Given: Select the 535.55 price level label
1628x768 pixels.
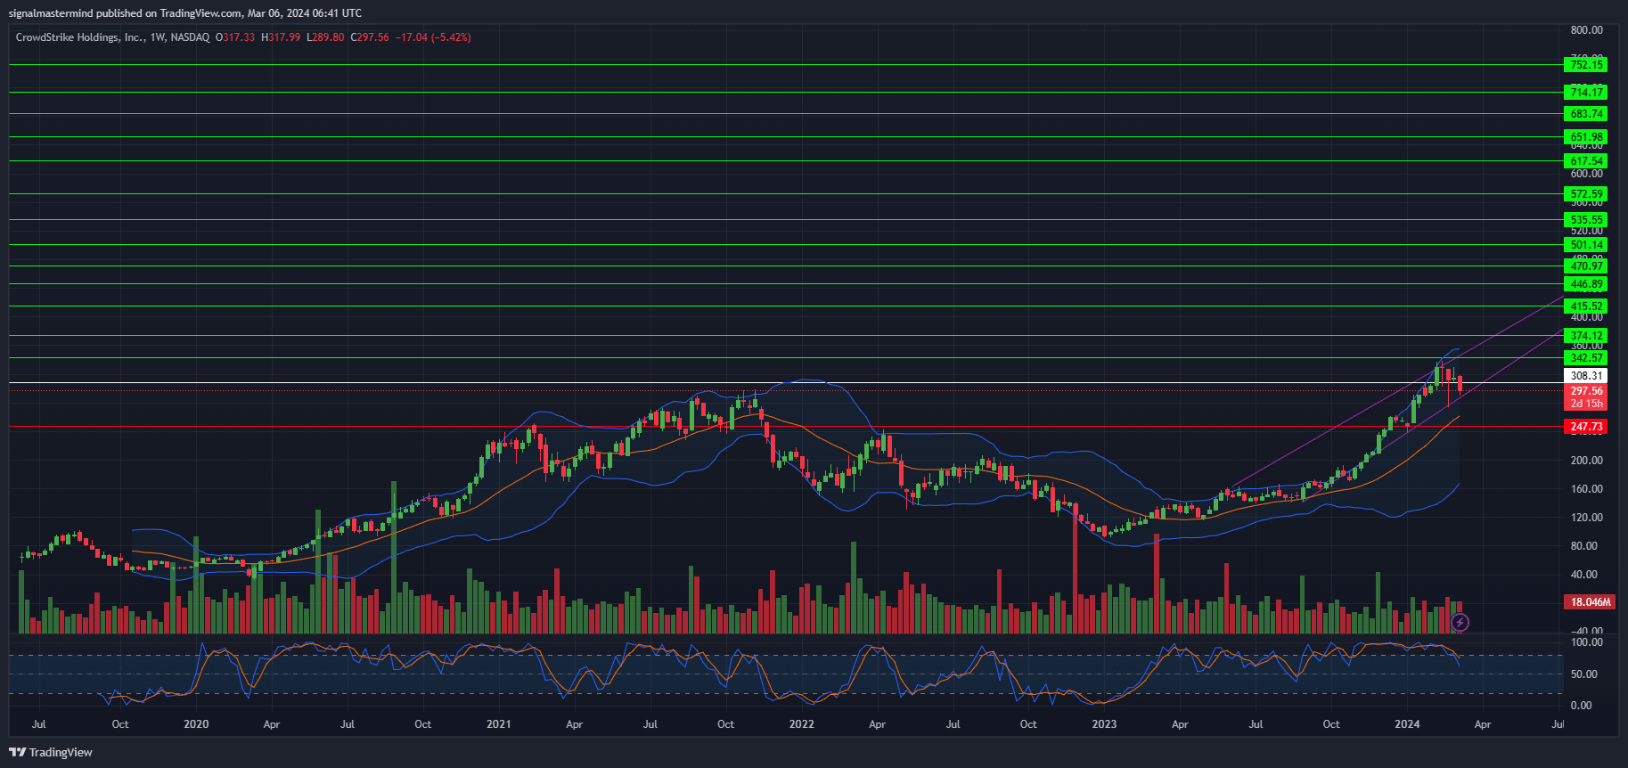Looking at the screenshot, I should point(1586,220).
